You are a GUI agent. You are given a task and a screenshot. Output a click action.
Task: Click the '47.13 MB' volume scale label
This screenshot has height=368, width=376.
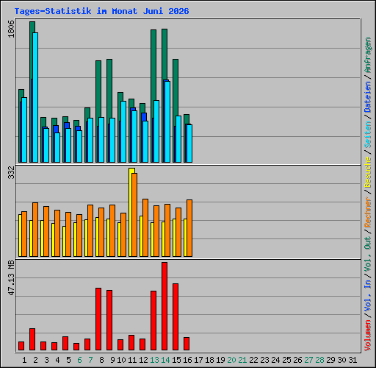tap(11, 278)
